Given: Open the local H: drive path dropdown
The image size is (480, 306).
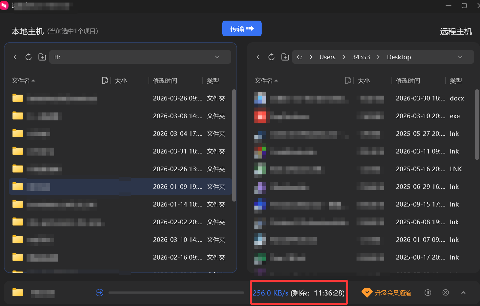Looking at the screenshot, I should pos(217,57).
